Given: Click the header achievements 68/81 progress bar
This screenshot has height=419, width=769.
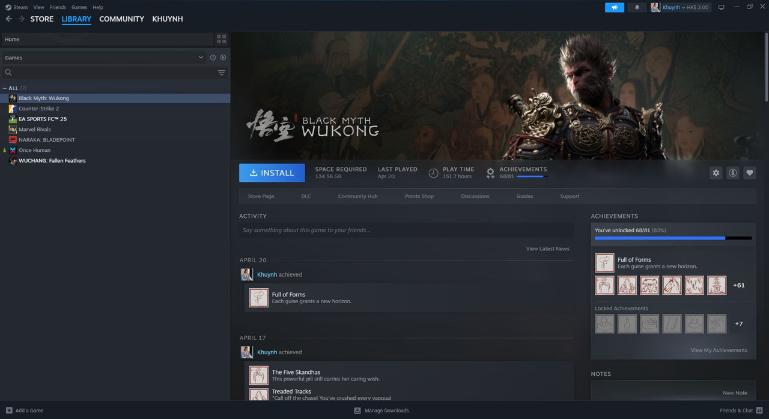Looking at the screenshot, I should click(x=532, y=176).
